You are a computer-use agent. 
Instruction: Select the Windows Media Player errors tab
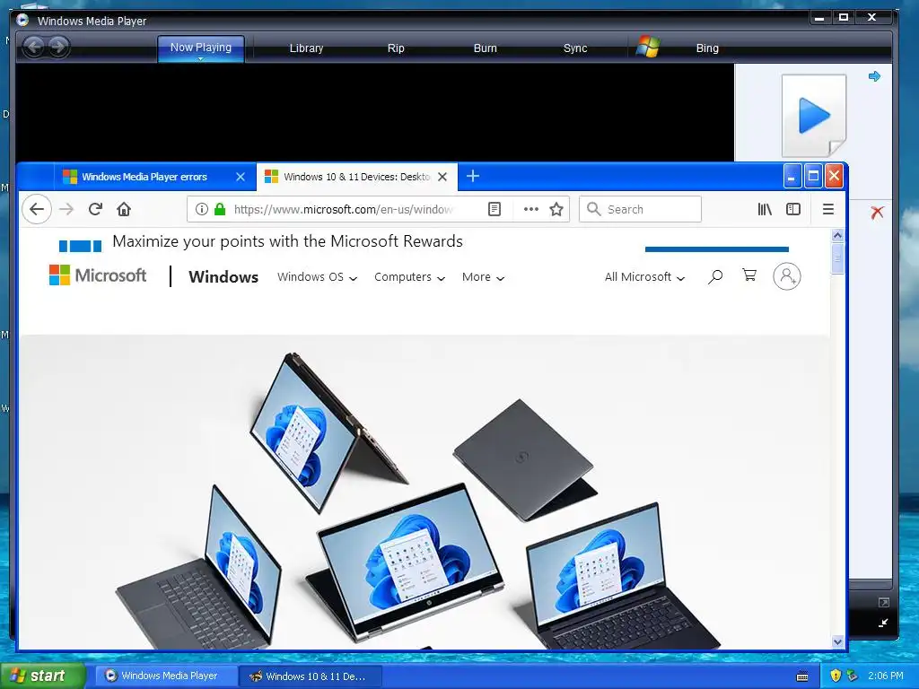point(144,177)
